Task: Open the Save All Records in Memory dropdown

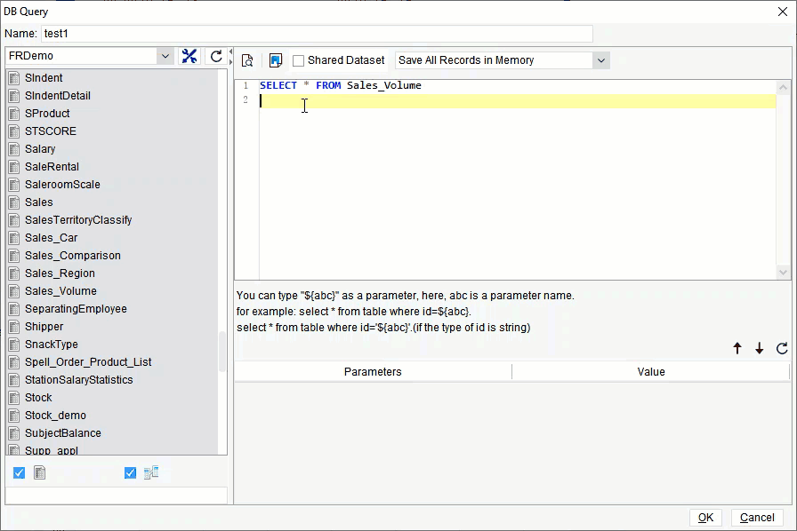Action: coord(602,60)
